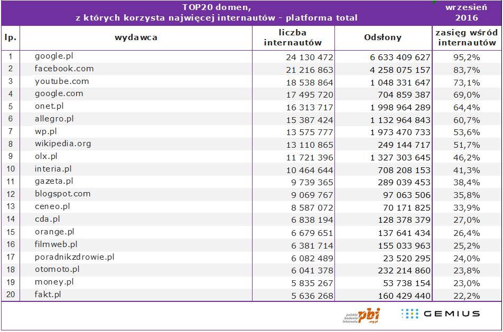Select the wp.pl domain cell

coord(46,132)
